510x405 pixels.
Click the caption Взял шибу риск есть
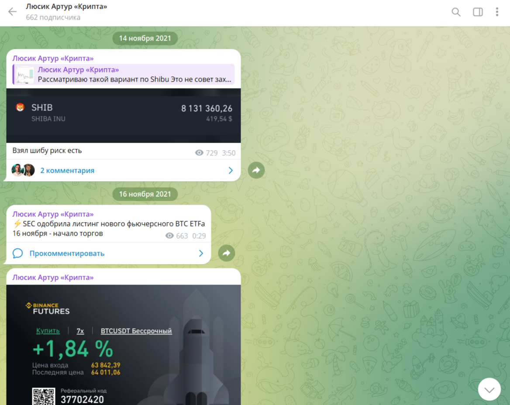(x=47, y=151)
